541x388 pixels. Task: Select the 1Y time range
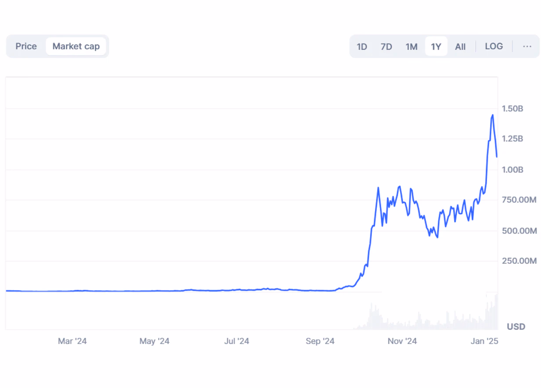tap(436, 47)
